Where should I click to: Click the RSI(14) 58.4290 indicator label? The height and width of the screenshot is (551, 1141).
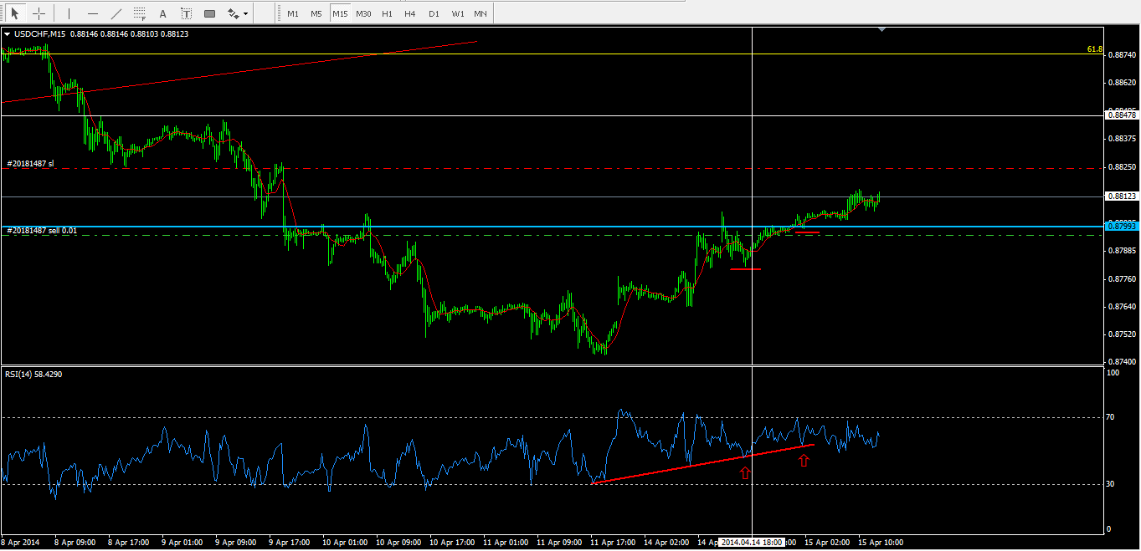coord(33,374)
